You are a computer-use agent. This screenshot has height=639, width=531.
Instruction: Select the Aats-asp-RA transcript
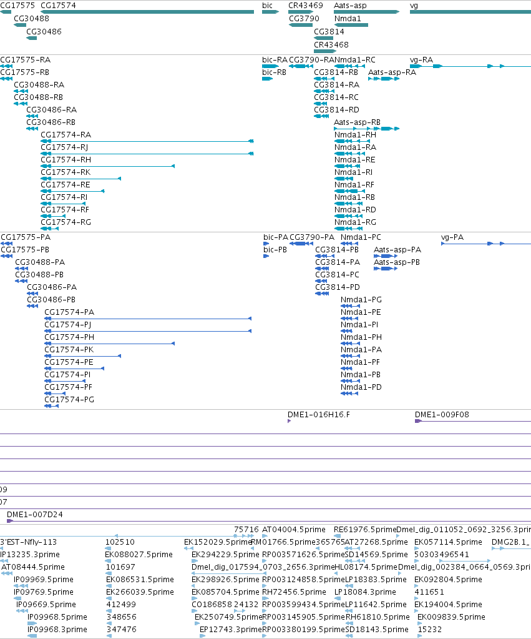(392, 72)
